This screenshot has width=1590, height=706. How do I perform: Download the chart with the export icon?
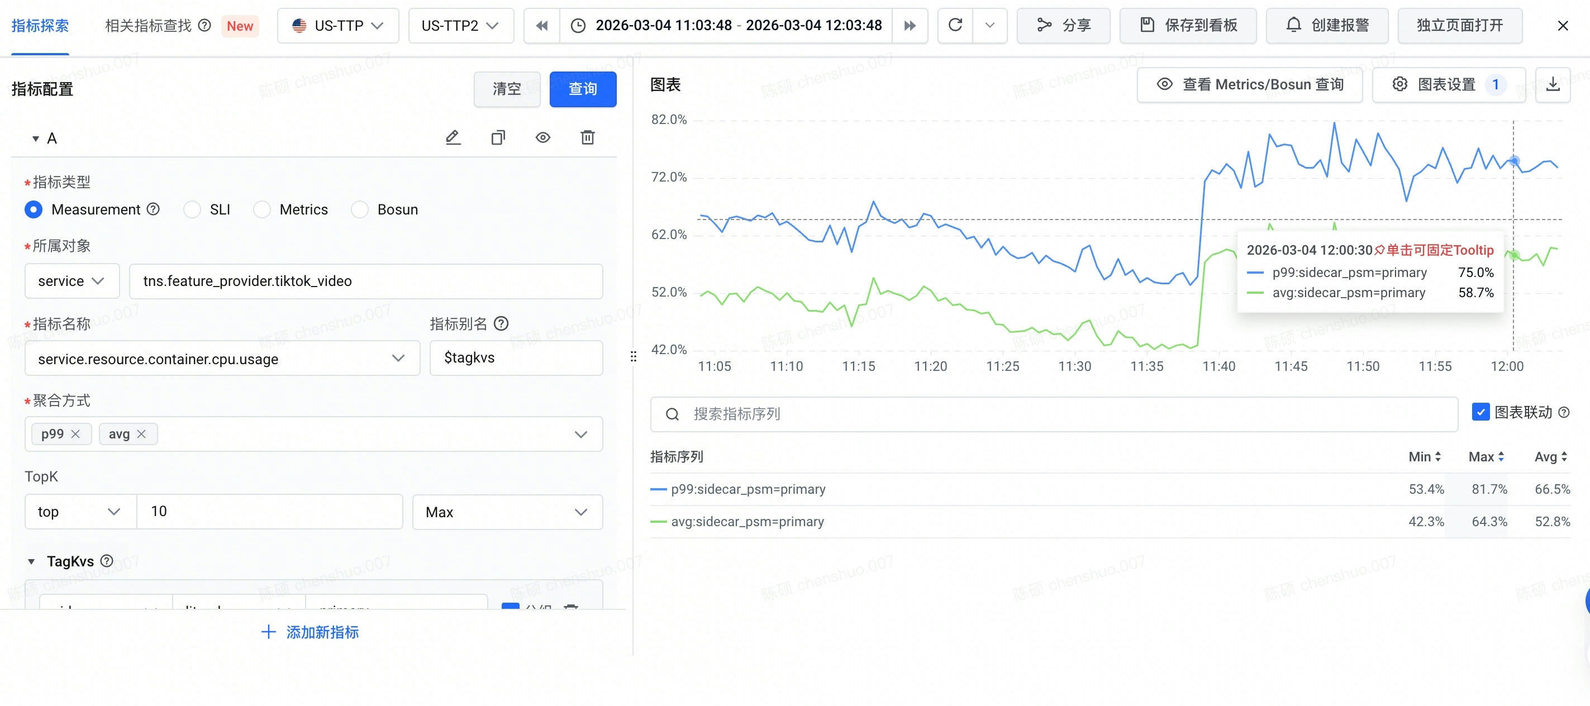[1554, 84]
